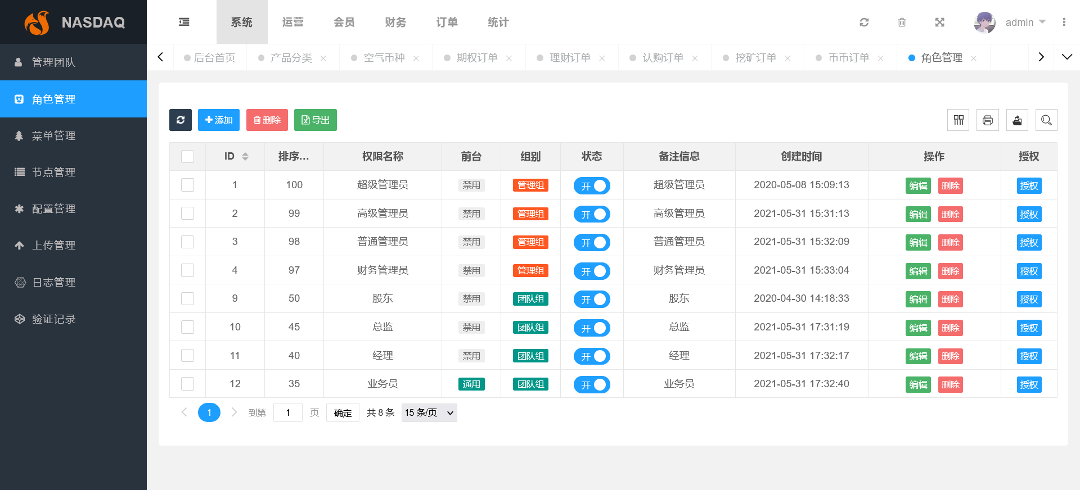Click the sidebar collapse menu icon
This screenshot has width=1080, height=490.
coord(184,22)
